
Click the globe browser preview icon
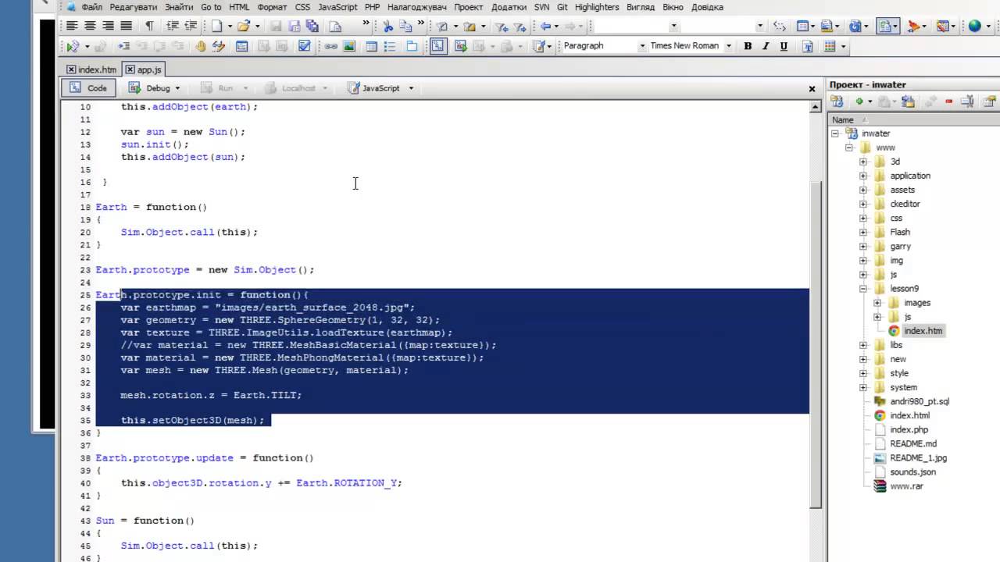(974, 26)
